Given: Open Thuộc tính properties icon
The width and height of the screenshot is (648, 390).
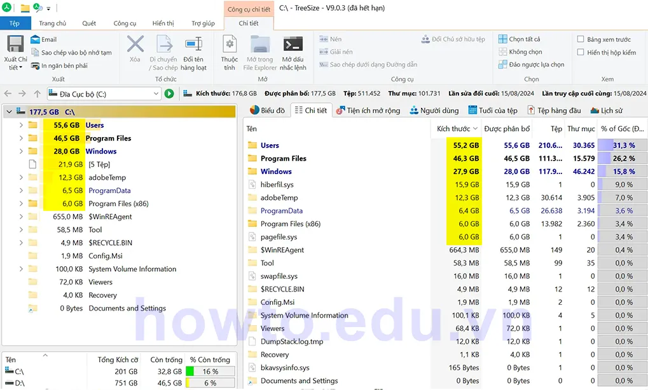Looking at the screenshot, I should click(230, 46).
